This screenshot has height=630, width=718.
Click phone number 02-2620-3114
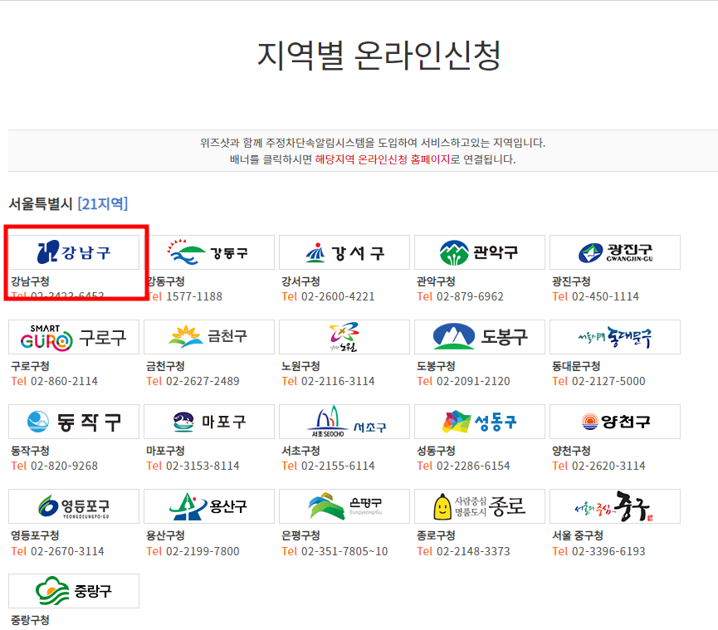[x=608, y=466]
